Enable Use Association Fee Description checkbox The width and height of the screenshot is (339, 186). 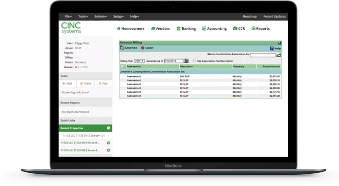[194, 61]
